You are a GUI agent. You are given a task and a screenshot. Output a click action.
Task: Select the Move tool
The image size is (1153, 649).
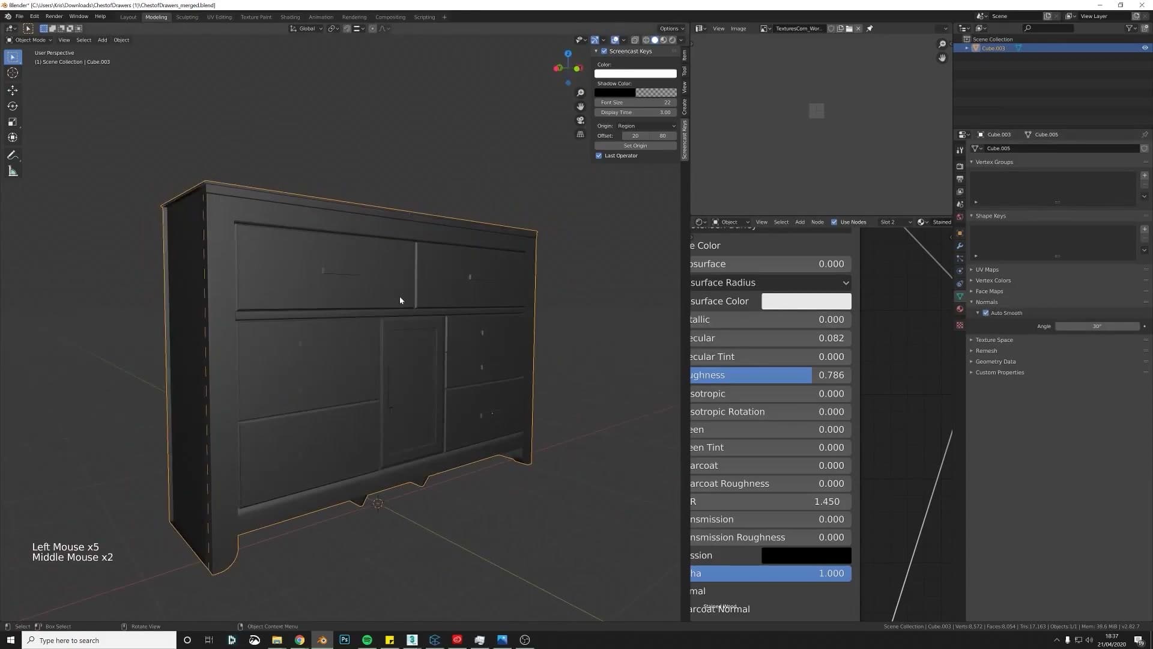pos(13,90)
